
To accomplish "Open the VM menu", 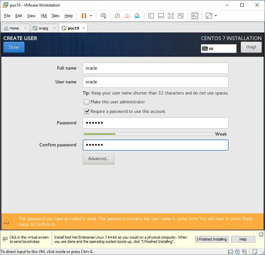I will (43, 16).
